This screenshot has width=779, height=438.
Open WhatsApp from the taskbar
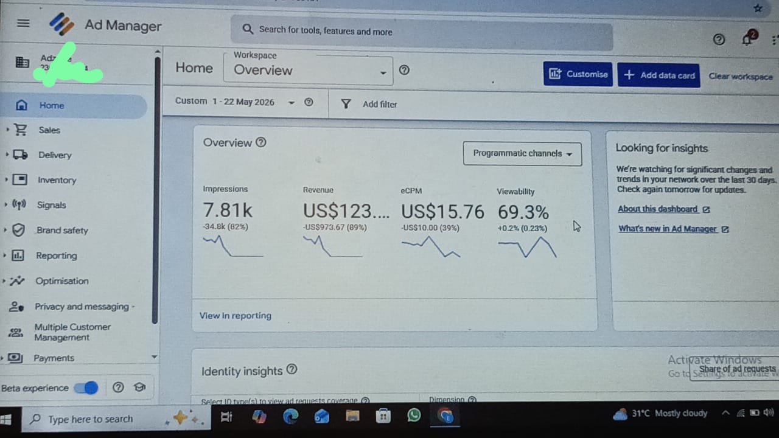coord(414,416)
